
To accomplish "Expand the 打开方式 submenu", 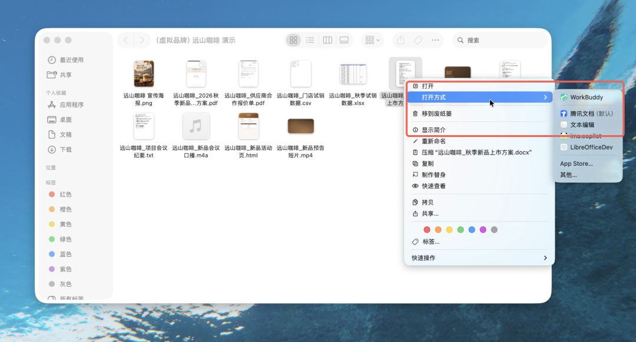I will [x=479, y=97].
